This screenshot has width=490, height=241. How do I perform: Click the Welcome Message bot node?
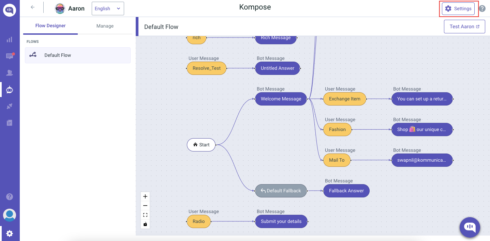(281, 99)
